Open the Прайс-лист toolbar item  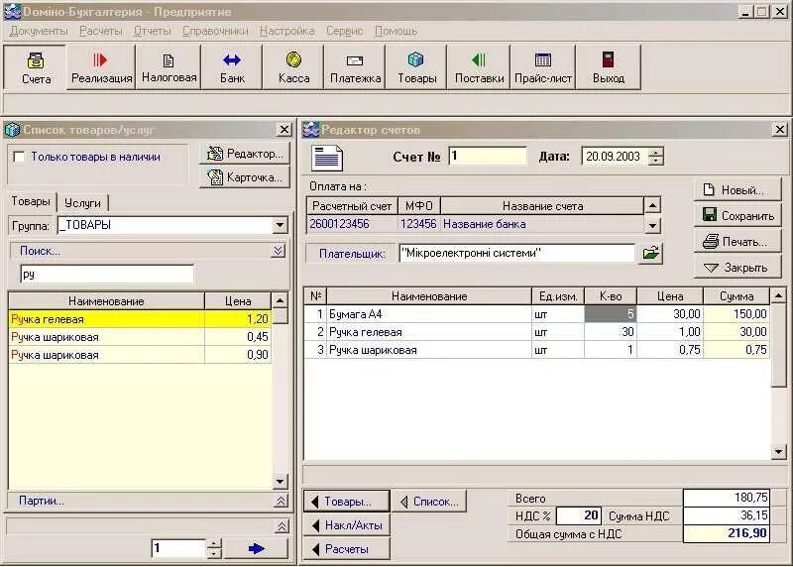[543, 67]
